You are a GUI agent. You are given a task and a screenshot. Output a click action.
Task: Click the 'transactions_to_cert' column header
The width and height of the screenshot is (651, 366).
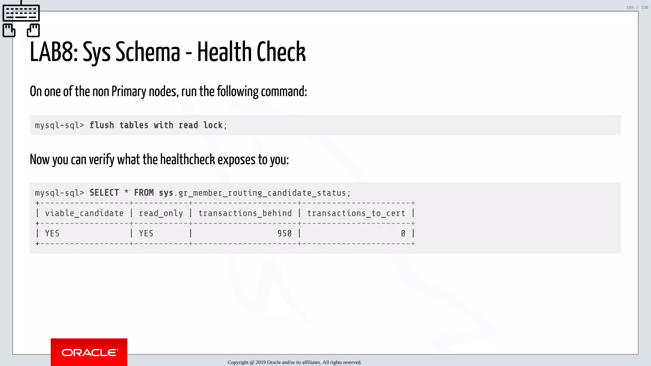pos(356,213)
